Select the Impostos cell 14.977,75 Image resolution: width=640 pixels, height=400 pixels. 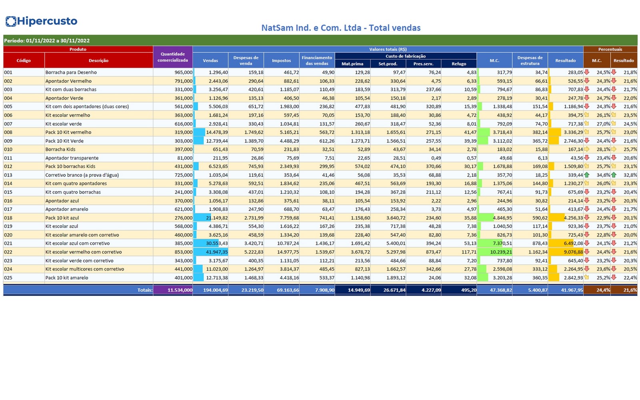[281, 252]
